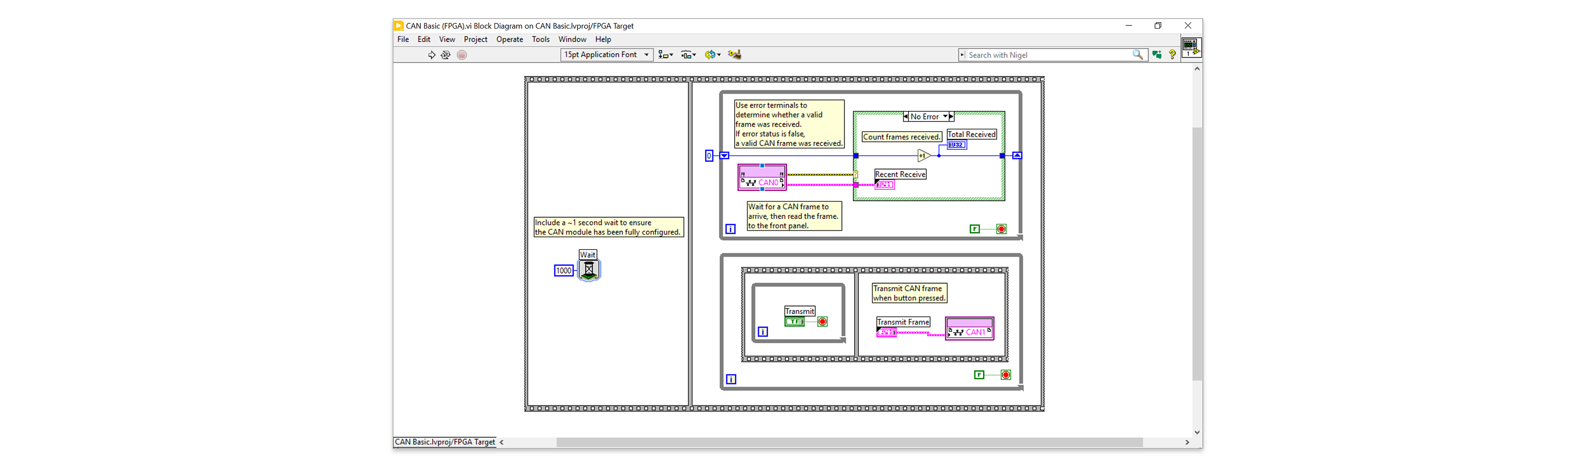Select the Transmit CAN frame comment
This screenshot has height=467, width=1596.
coord(909,293)
